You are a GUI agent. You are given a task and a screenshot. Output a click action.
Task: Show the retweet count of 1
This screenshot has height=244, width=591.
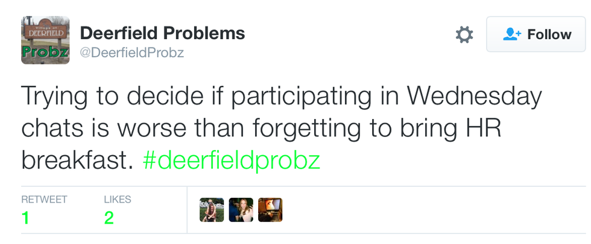point(25,218)
